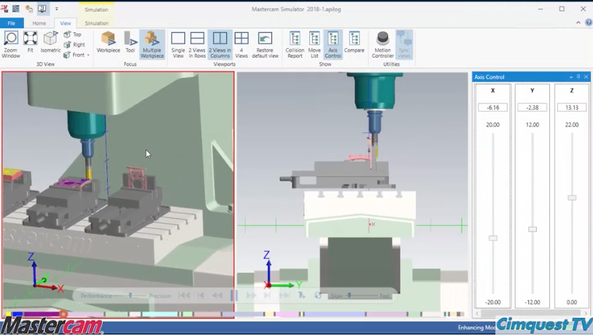
Task: Switch to the Simulation ribbon tab
Action: [x=96, y=23]
